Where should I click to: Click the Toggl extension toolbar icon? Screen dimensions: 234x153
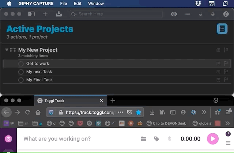click(x=193, y=112)
